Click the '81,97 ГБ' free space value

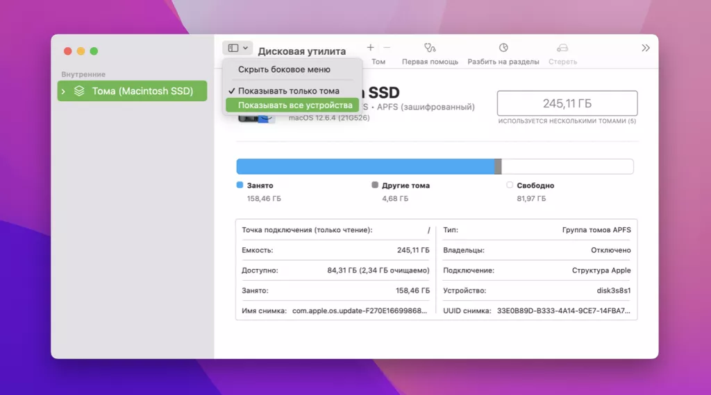coord(531,199)
